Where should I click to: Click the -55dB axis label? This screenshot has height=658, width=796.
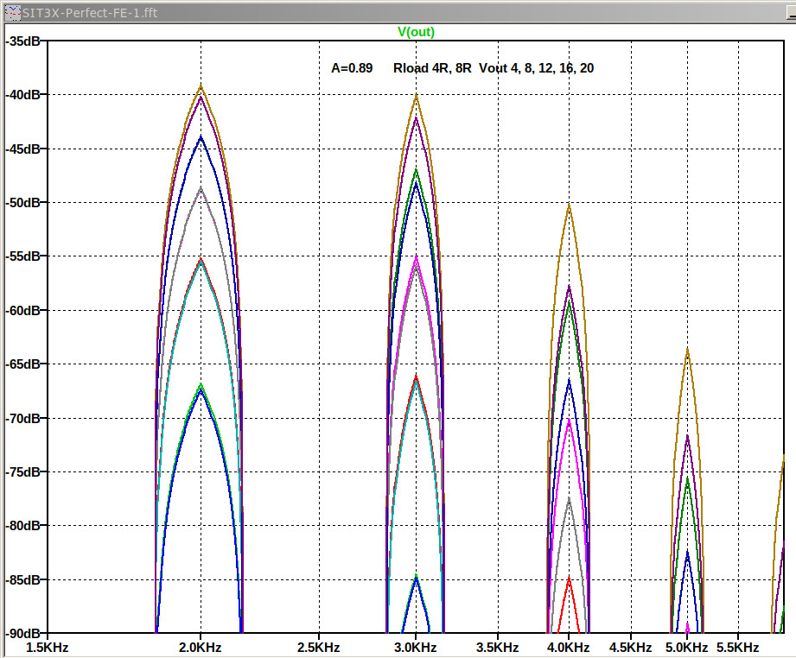point(22,256)
